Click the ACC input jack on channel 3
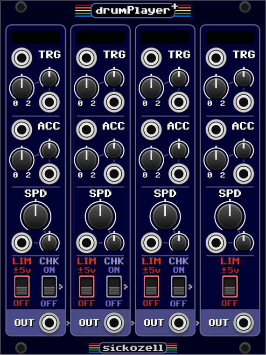Image resolution: width=266 pixels, height=355 pixels. 151,130
